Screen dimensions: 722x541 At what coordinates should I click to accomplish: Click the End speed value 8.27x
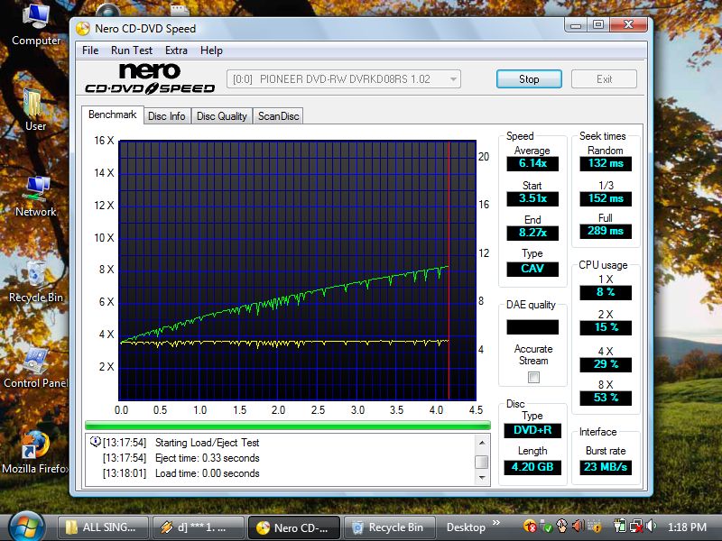pyautogui.click(x=532, y=233)
